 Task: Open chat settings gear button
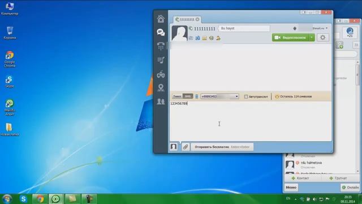323,37
